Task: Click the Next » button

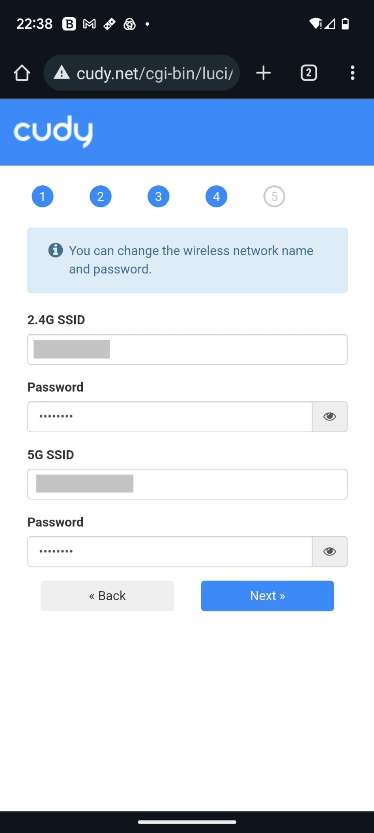Action: [267, 596]
